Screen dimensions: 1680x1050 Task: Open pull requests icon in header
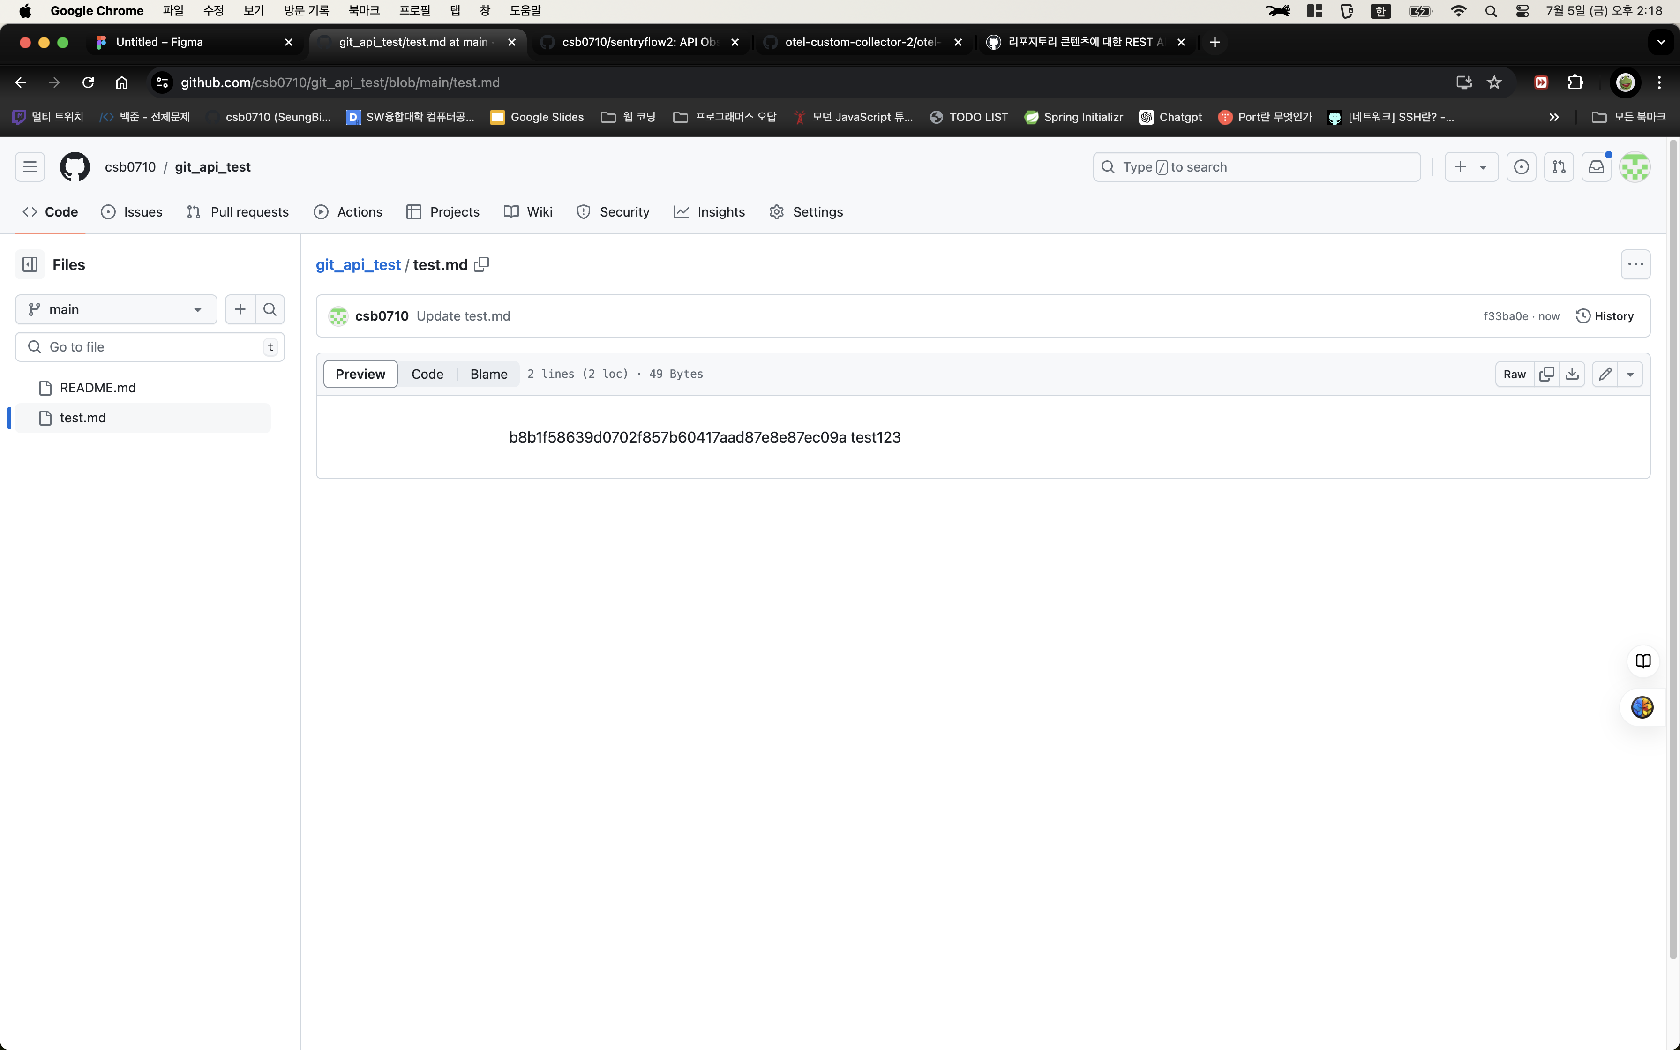(x=1559, y=167)
